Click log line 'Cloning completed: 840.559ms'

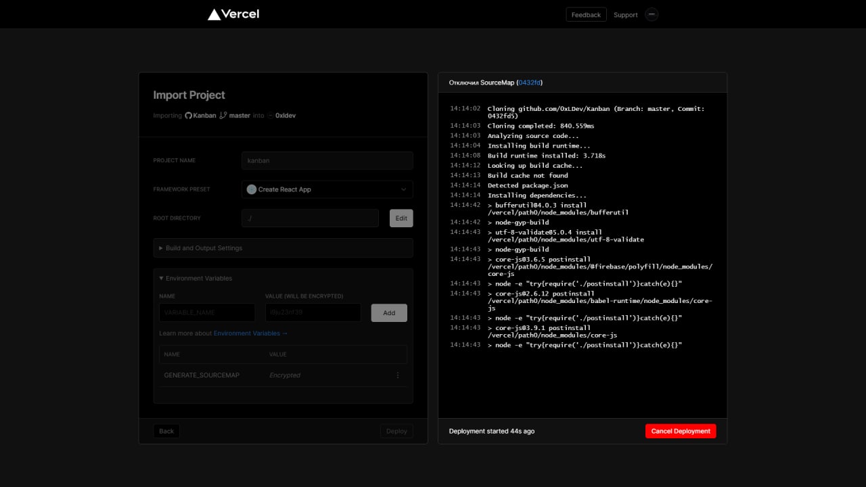[x=541, y=126]
